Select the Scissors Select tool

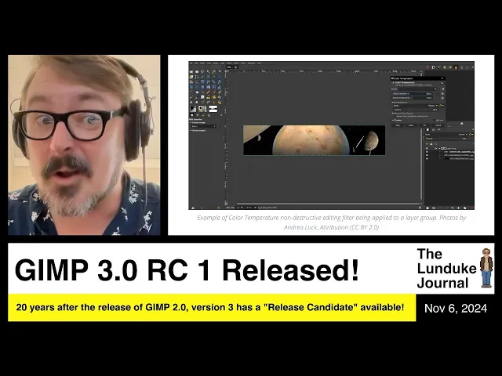coord(220,71)
